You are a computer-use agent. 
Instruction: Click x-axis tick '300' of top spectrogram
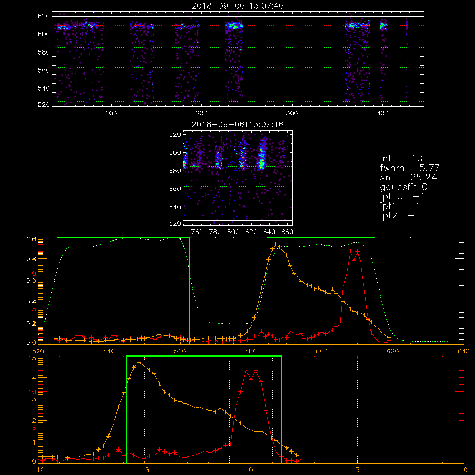(292, 114)
